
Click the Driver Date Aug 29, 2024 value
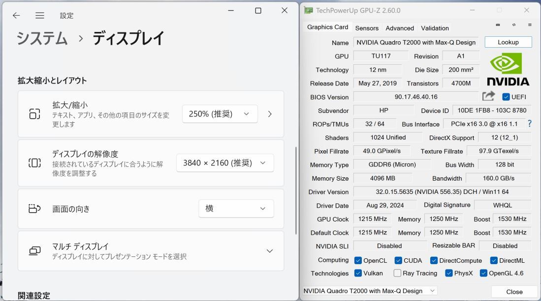point(384,205)
